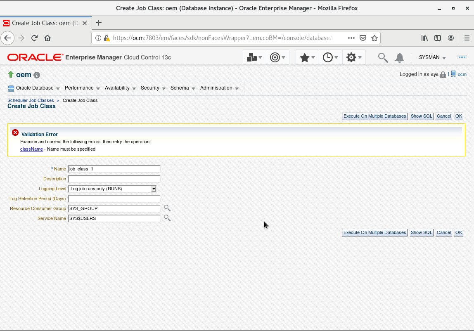474x331 pixels.
Task: Click the login lock icon
Action: (x=443, y=75)
